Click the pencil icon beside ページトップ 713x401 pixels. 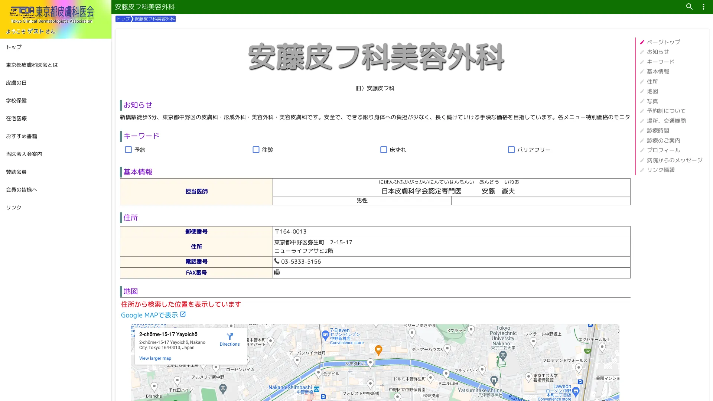click(x=642, y=42)
